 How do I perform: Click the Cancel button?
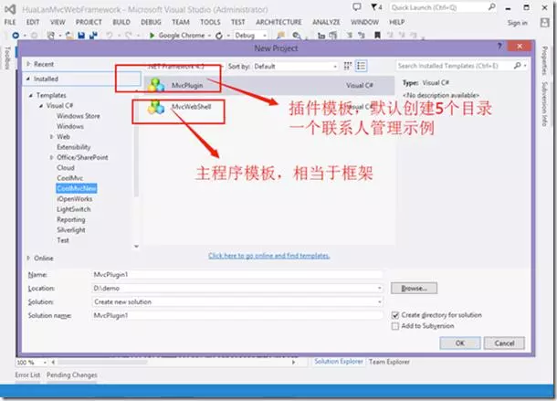pos(504,343)
